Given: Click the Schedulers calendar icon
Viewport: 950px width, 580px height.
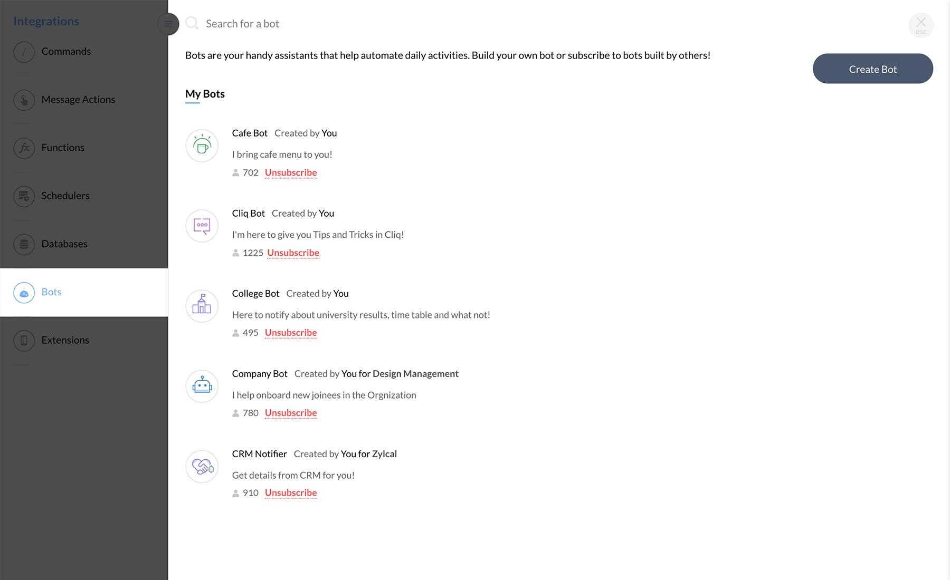Looking at the screenshot, I should click(24, 196).
